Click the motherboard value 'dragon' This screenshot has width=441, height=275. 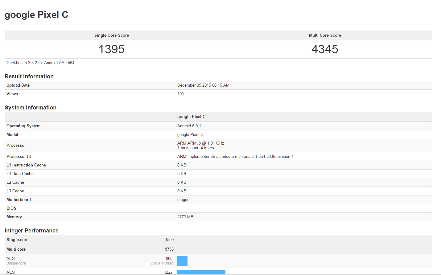(183, 200)
